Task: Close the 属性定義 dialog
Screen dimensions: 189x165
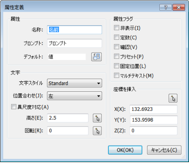Action: point(179,7)
